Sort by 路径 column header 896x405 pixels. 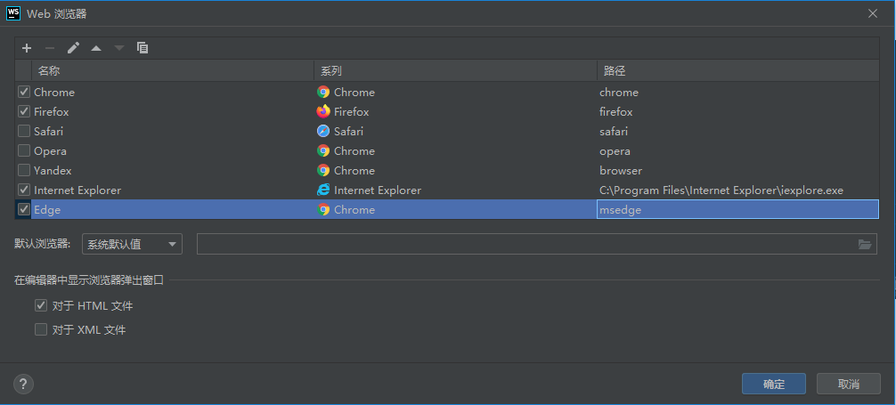click(738, 71)
